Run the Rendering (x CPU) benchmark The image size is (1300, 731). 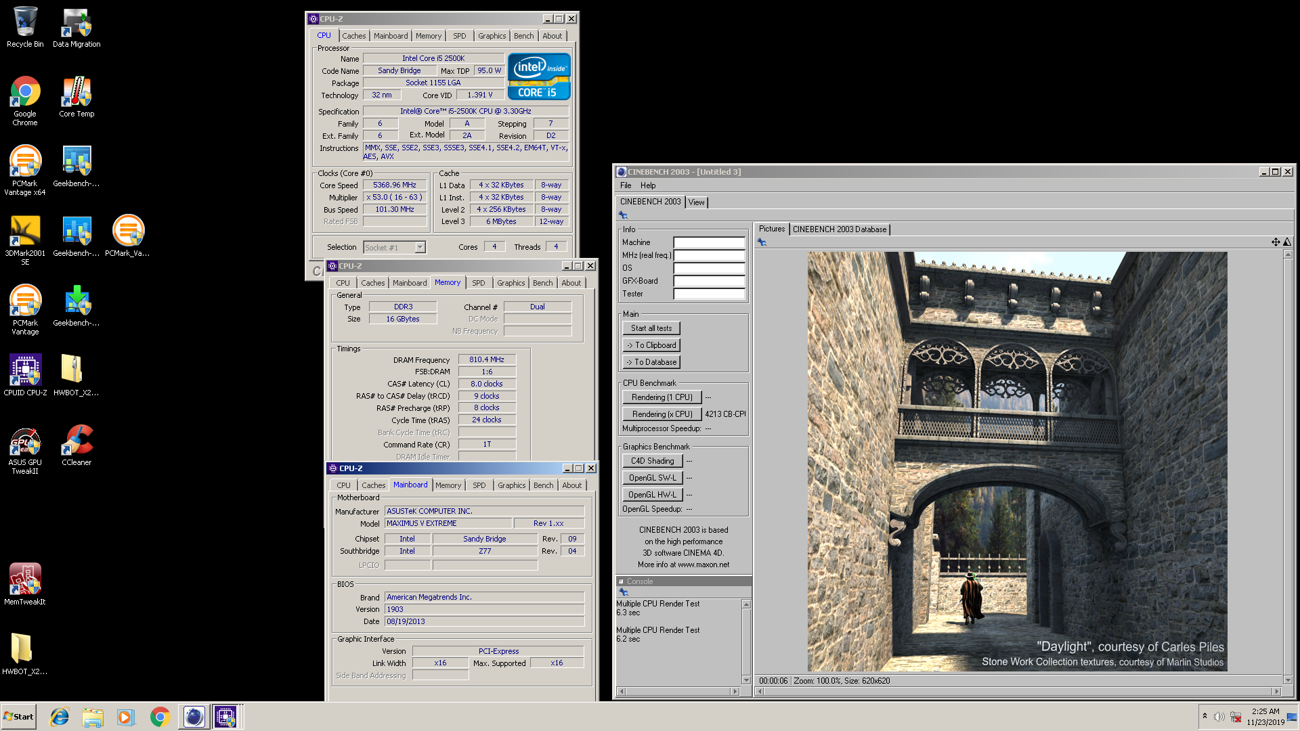[x=662, y=414]
